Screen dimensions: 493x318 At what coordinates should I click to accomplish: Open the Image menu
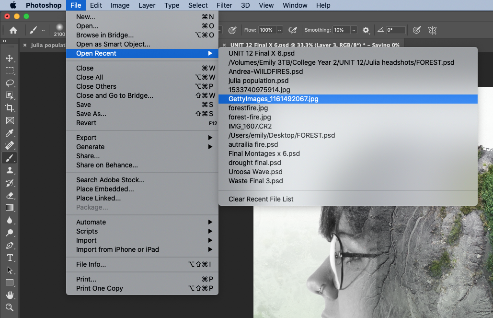pyautogui.click(x=120, y=5)
